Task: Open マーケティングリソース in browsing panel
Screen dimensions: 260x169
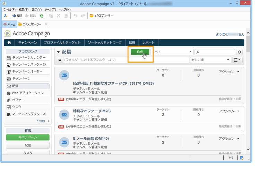Action: [28, 114]
